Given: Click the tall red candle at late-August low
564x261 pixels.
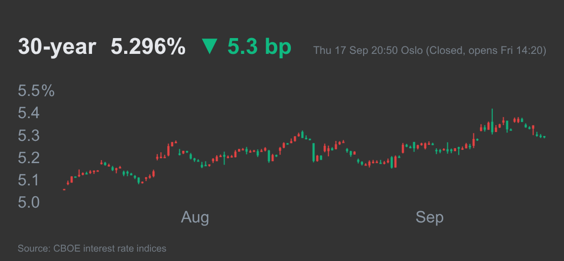Looking at the screenshot, I should click(x=396, y=162).
